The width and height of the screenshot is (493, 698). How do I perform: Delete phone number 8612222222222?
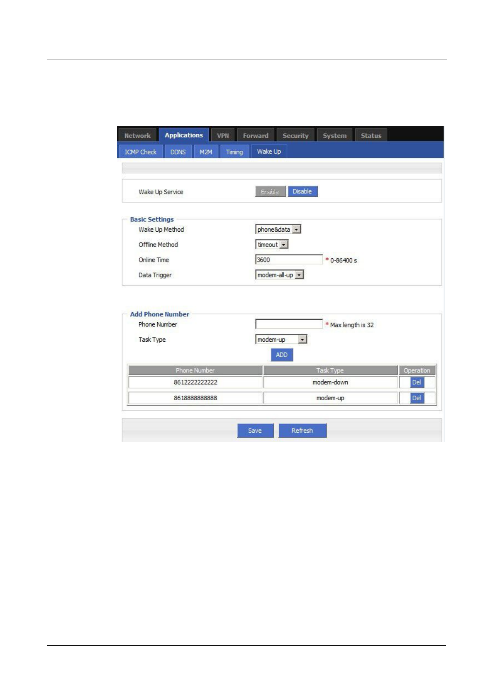point(417,382)
